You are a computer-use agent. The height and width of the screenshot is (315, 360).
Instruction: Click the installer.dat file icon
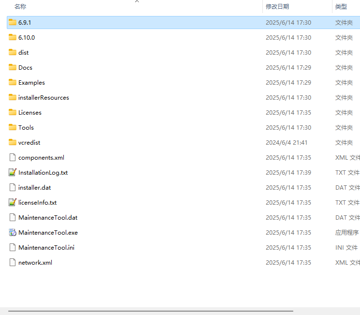[x=13, y=187]
